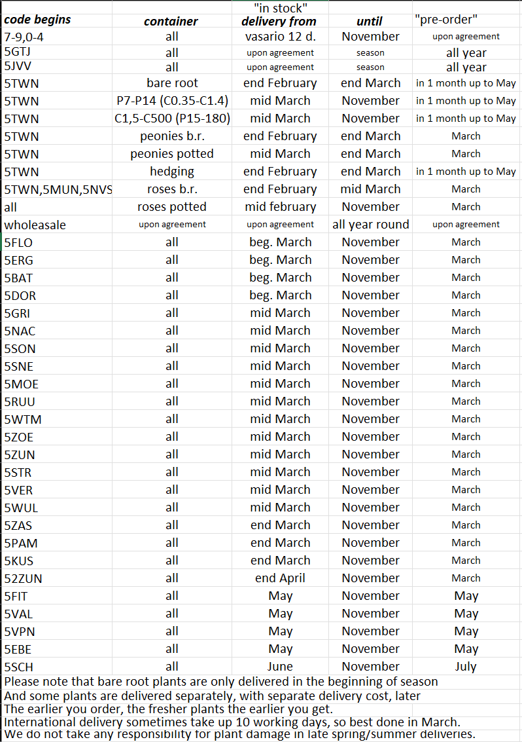Click the 5SCH code cell

tap(18, 667)
